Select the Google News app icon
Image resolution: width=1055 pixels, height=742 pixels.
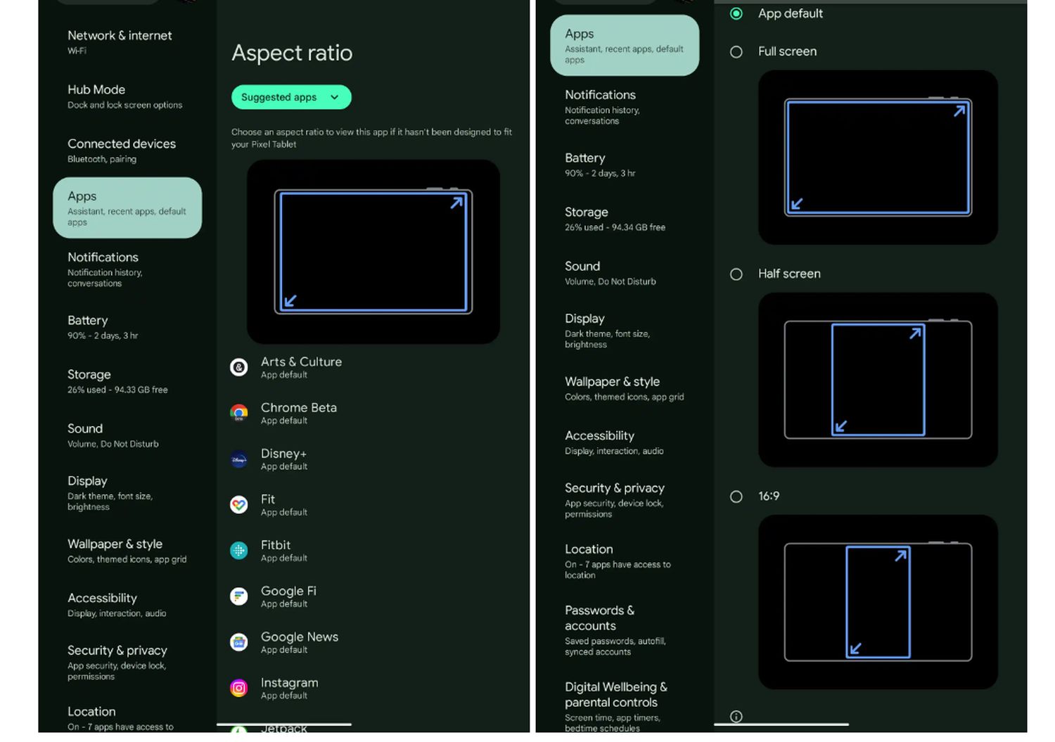239,642
